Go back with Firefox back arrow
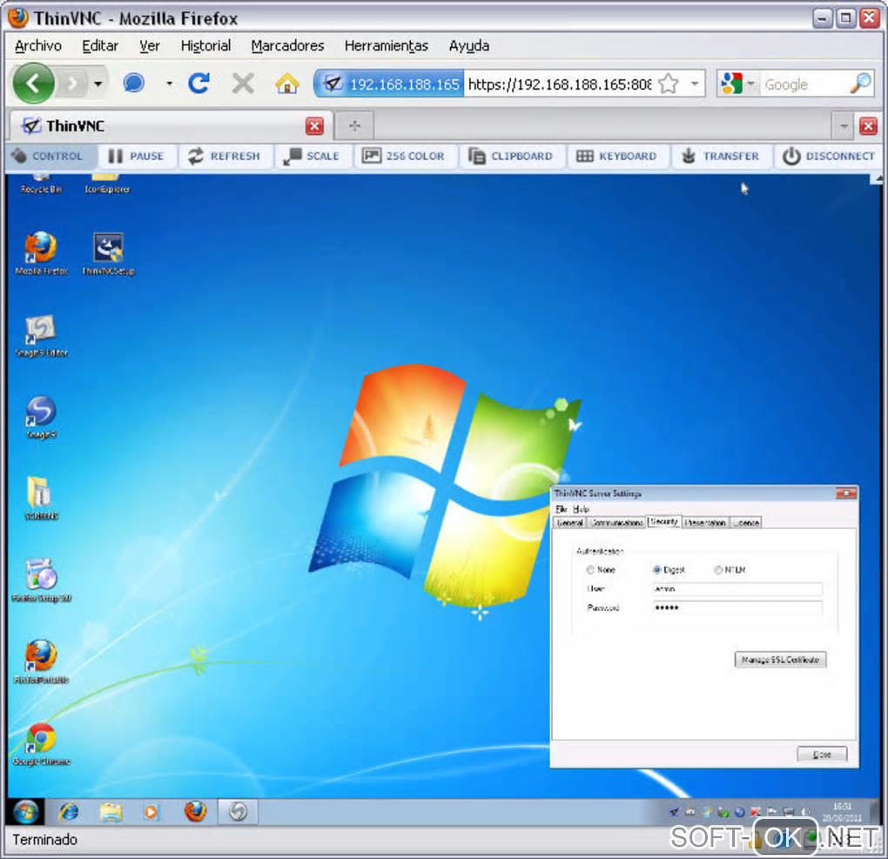Viewport: 888px width, 859px height. click(x=33, y=84)
